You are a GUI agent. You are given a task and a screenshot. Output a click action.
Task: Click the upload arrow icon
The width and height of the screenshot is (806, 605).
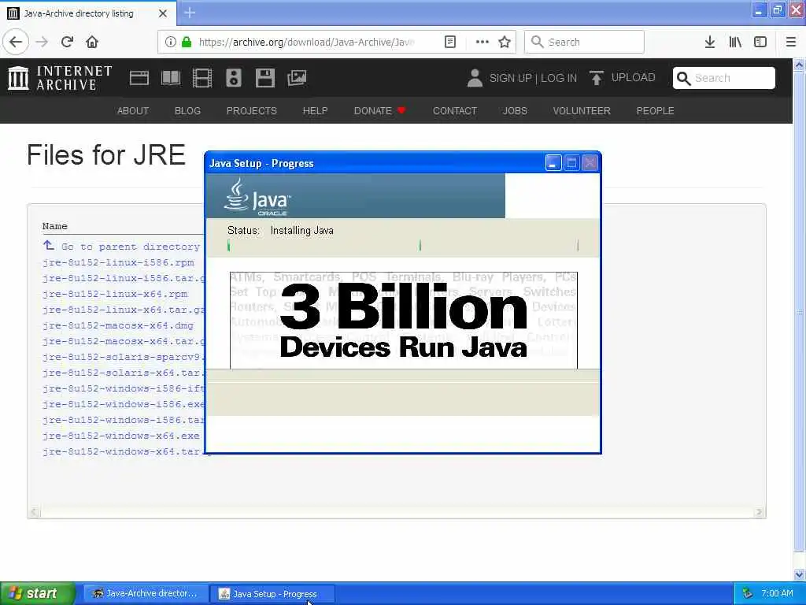[597, 78]
